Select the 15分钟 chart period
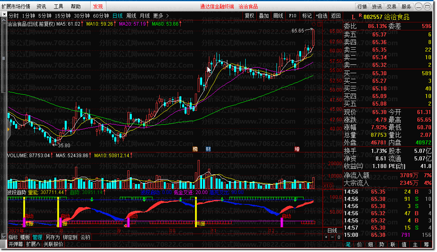Image resolution: width=437 pixels, height=252 pixels. (63, 16)
